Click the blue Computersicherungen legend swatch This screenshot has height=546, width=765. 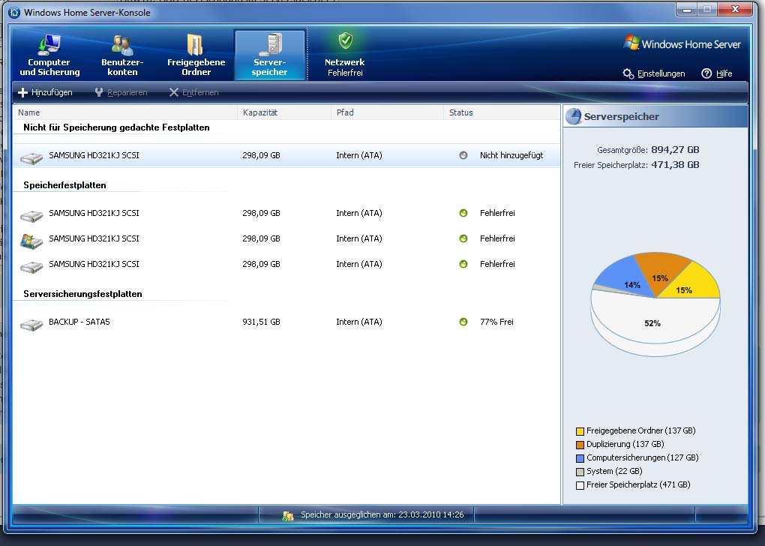click(x=580, y=459)
